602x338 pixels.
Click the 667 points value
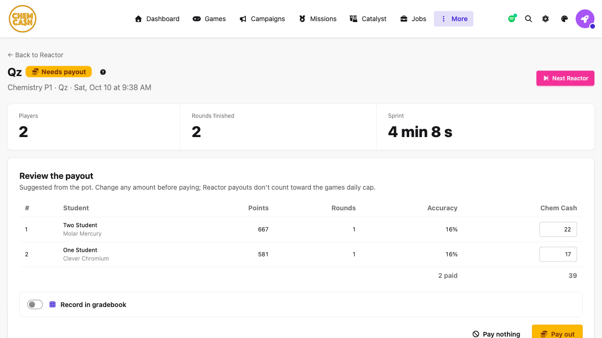pos(263,230)
